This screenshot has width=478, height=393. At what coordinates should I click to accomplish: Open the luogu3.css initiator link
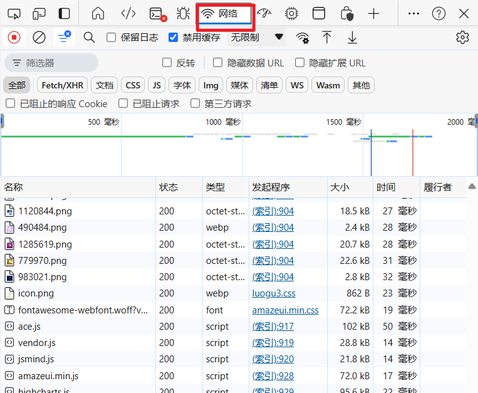tap(273, 293)
